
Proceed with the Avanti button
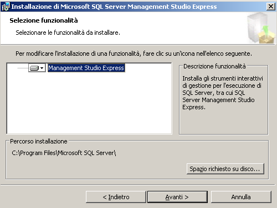pos(177,197)
